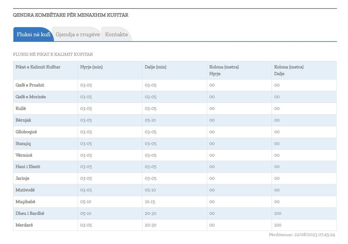
Task: Click Dheu i Bardhë's exit column value 100
Action: tap(278, 213)
